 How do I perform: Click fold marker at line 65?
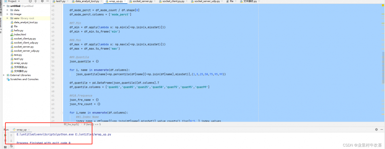(62, 113)
